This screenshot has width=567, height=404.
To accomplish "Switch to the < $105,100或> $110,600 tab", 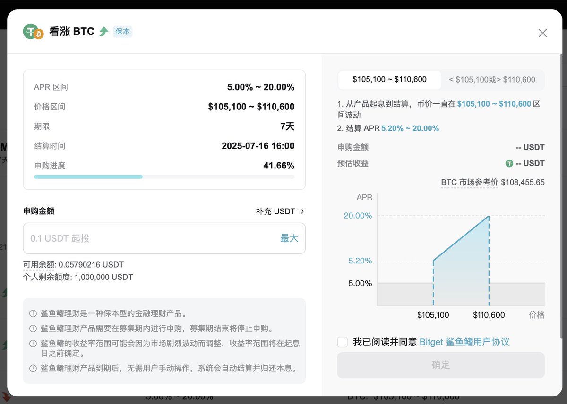I will coord(492,80).
